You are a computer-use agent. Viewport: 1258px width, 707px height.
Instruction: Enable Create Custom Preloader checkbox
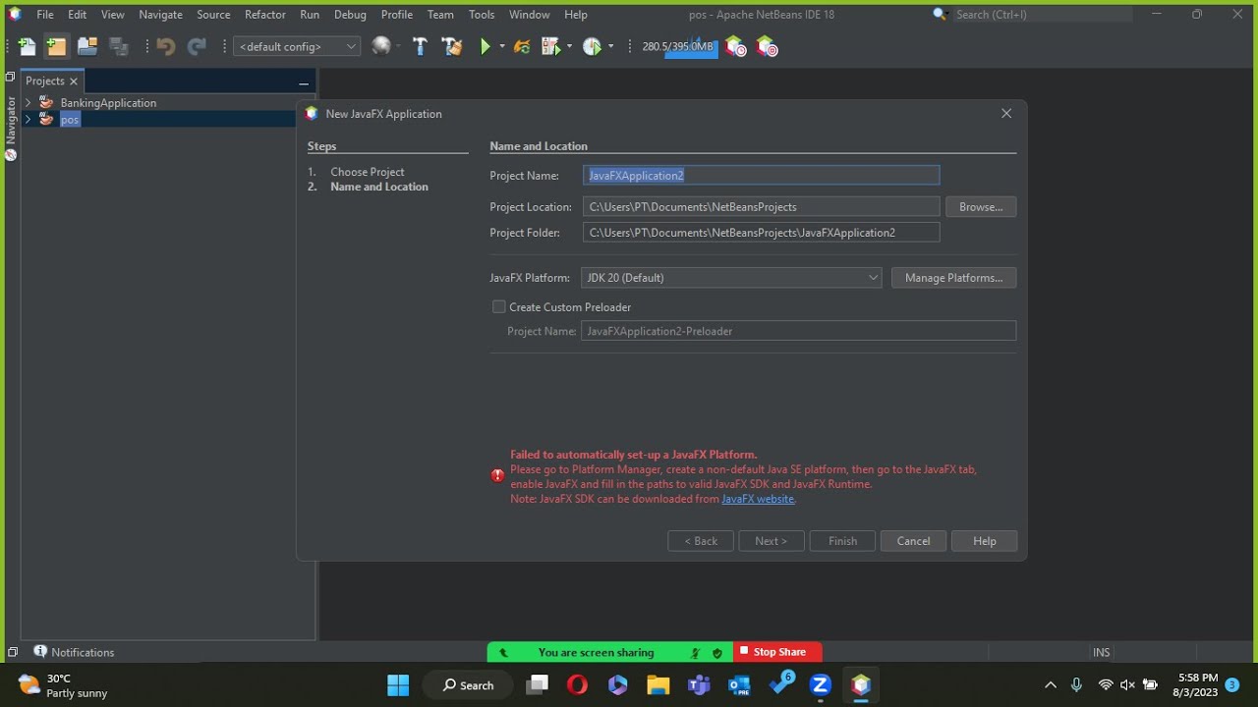499,306
